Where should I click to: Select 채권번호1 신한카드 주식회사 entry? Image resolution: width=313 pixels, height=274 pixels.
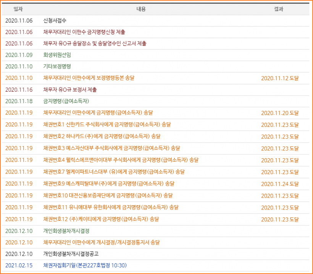click(x=107, y=125)
